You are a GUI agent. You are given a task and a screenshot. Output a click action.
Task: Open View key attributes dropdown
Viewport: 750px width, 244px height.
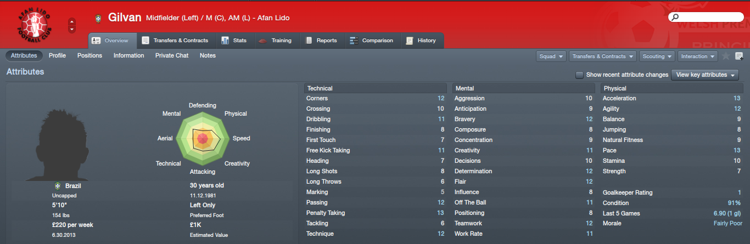pos(705,75)
